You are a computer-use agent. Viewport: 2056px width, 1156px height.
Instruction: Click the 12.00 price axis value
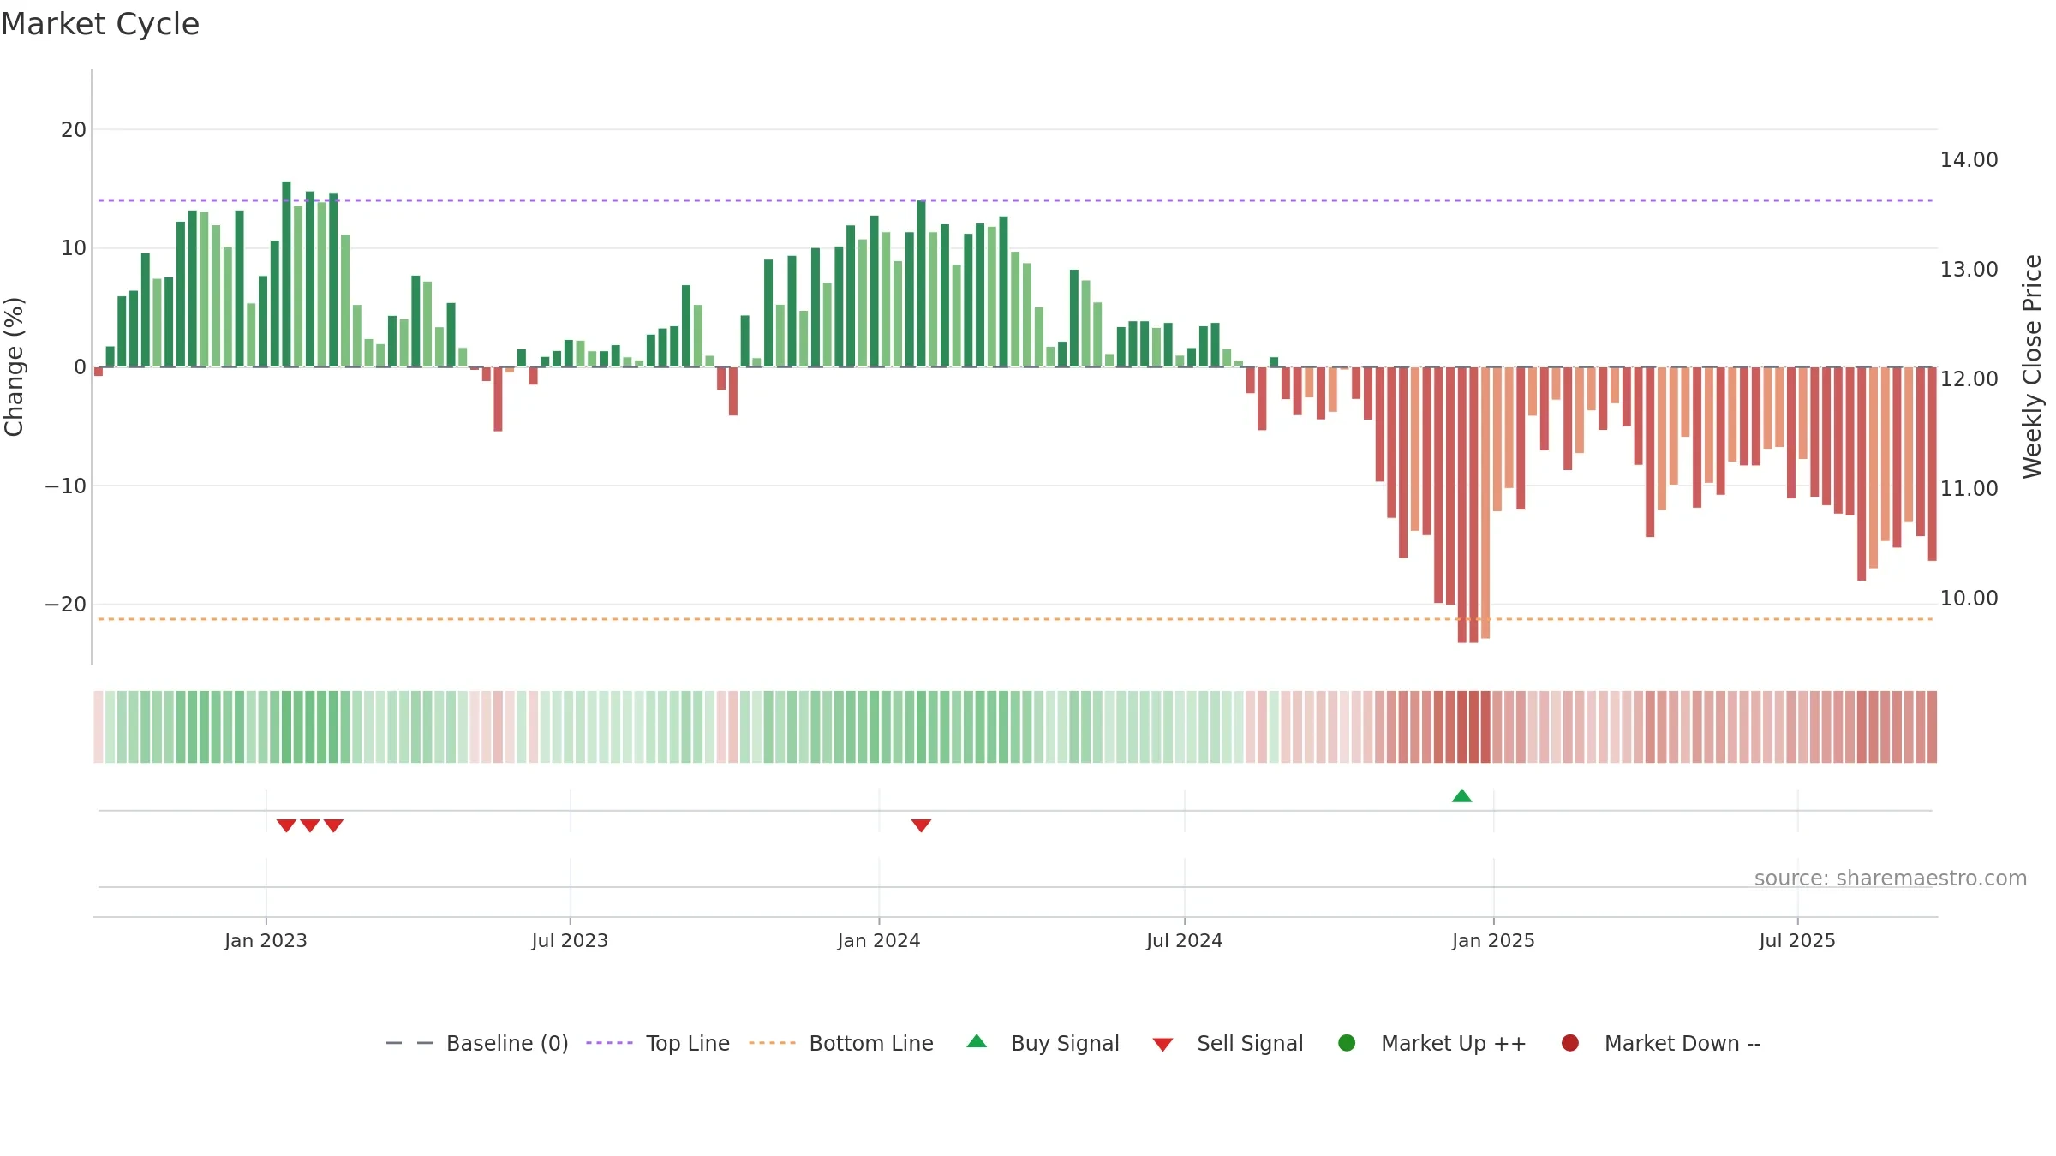tap(1969, 379)
